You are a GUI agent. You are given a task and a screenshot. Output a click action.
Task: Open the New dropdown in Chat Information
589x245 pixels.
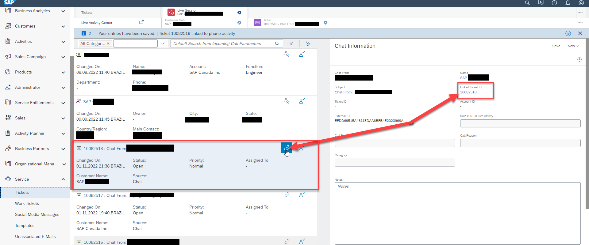click(573, 46)
